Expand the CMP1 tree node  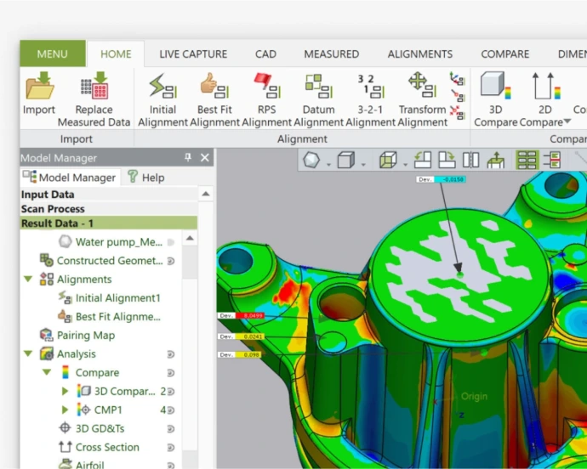(66, 410)
